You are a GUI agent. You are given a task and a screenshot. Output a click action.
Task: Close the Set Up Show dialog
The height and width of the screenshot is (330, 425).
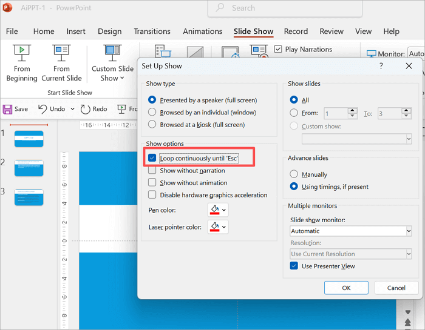tap(409, 65)
